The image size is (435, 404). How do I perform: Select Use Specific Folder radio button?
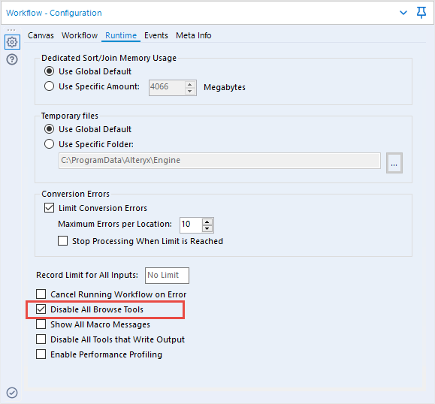(x=49, y=144)
